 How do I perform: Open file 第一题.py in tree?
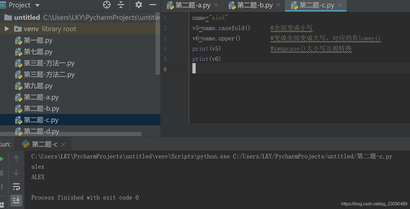click(38, 40)
